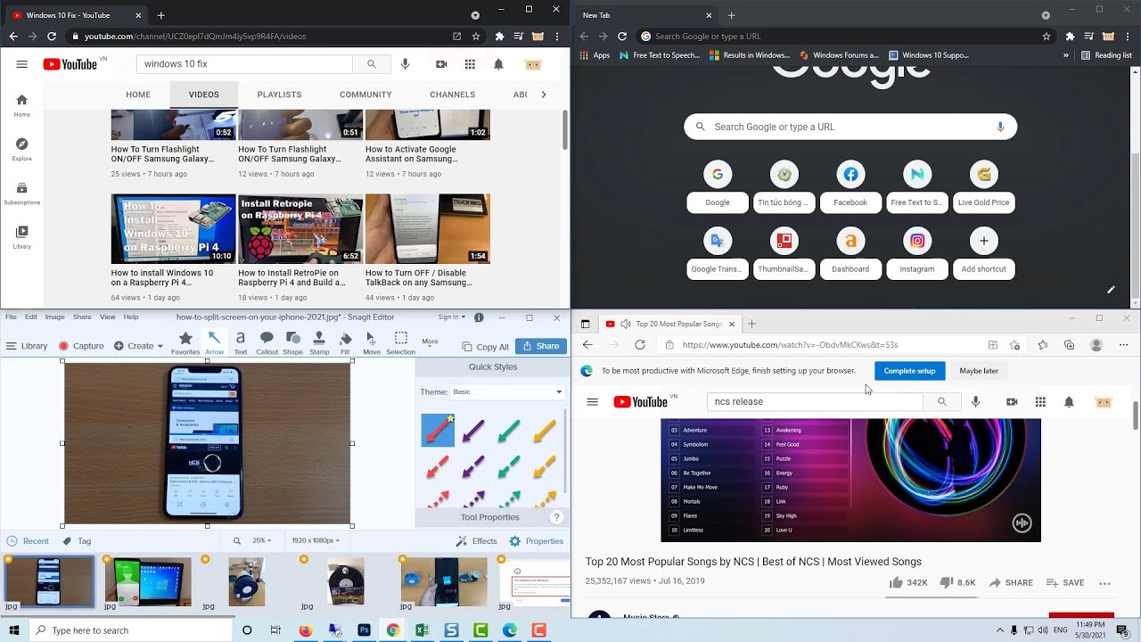
Task: Open How to Install RetroPie video thumbnail
Action: [x=300, y=228]
